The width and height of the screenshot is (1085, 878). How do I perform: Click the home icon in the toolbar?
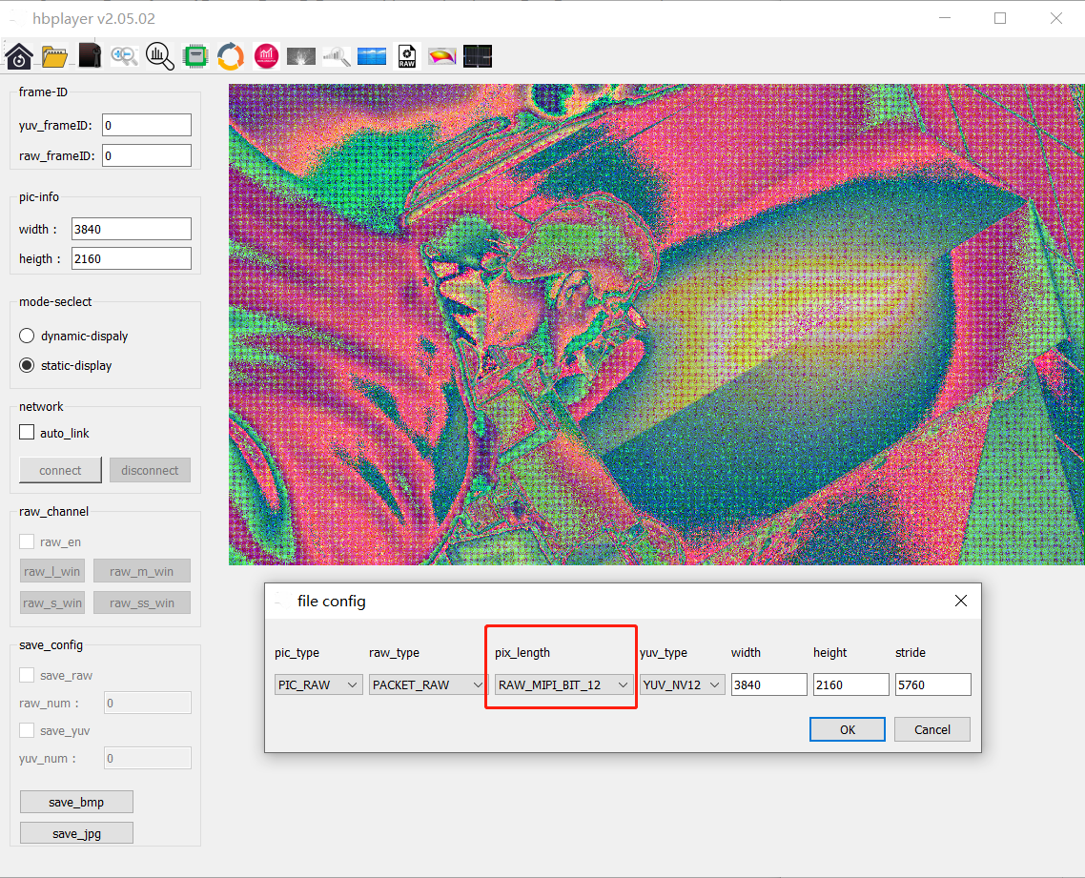(x=19, y=56)
